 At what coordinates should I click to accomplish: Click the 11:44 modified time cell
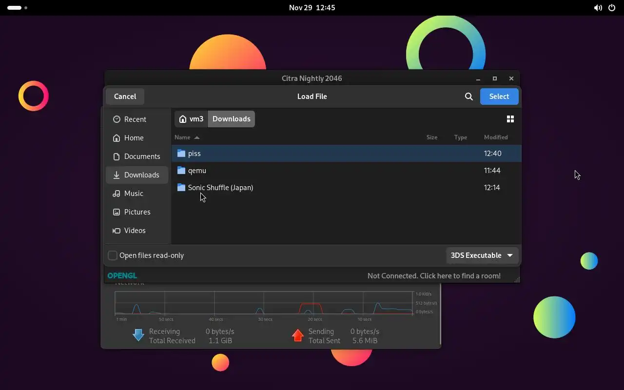coord(492,171)
